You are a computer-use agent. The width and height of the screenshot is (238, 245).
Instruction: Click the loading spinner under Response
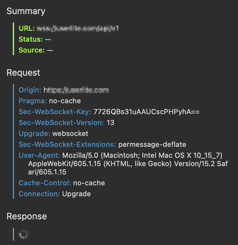click(x=24, y=234)
